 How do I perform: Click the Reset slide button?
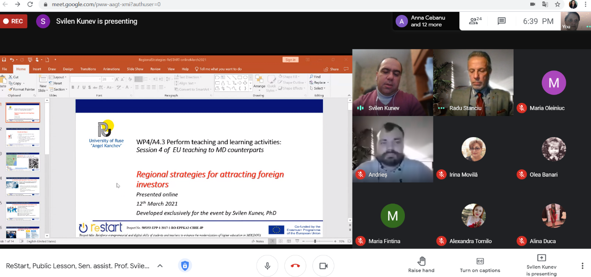56,83
